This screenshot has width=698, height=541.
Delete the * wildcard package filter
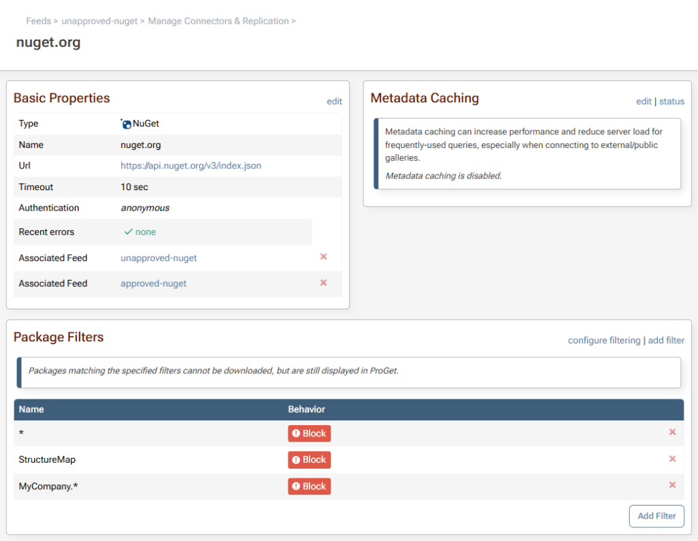pos(672,433)
